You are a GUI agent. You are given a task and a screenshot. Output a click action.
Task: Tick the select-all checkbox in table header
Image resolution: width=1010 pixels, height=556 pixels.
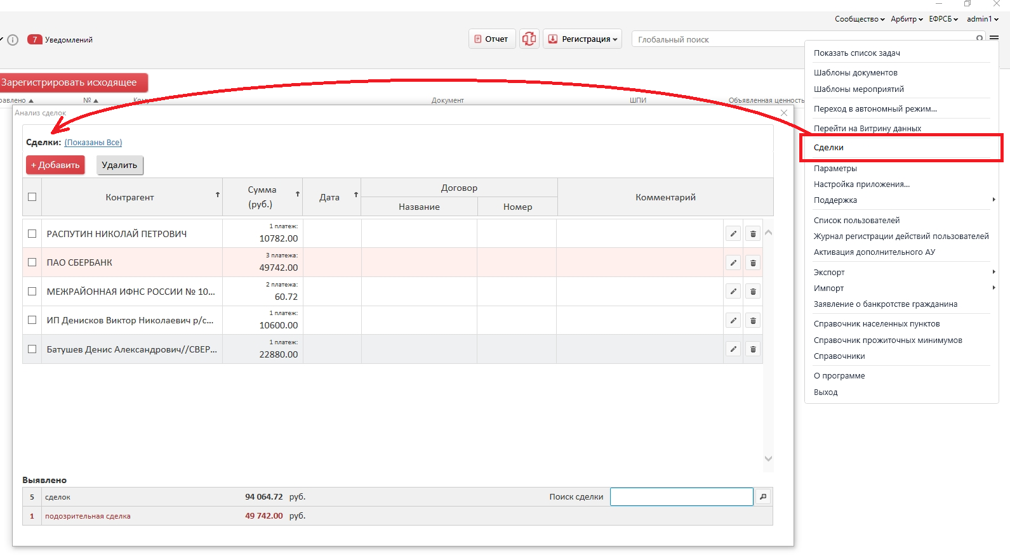coord(32,197)
